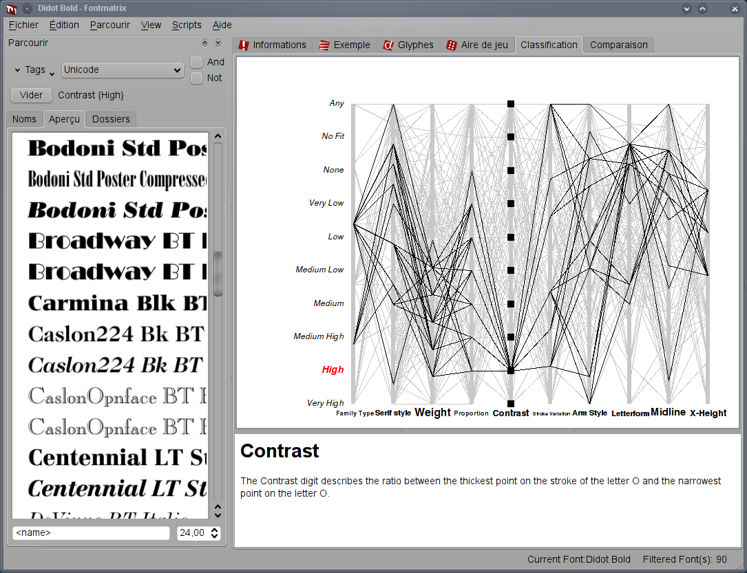Viewport: 747px width, 573px height.
Task: Click the Weight axis label
Action: (432, 413)
